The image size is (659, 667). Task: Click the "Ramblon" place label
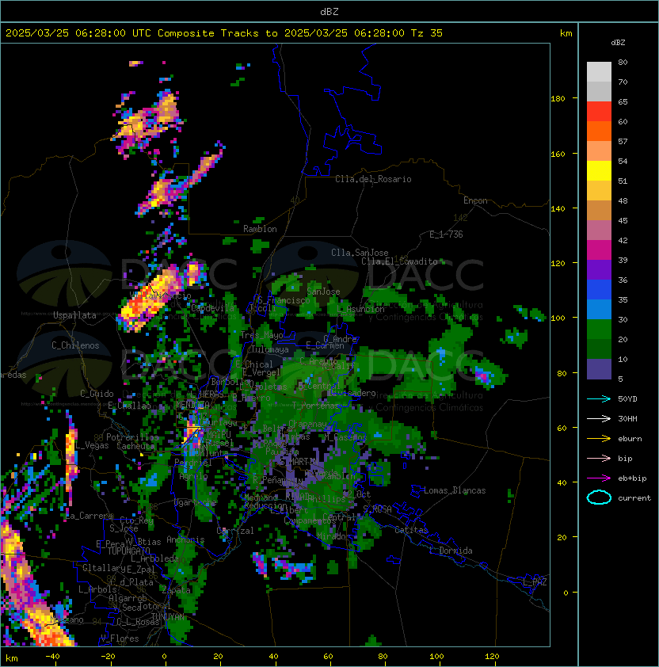(x=260, y=229)
